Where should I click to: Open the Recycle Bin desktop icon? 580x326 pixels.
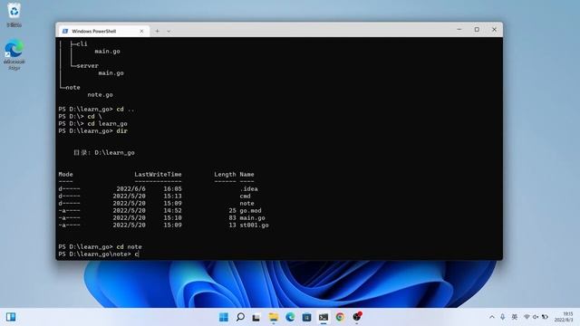click(14, 14)
